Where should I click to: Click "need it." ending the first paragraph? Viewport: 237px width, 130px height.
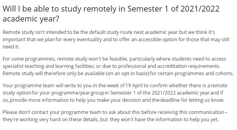point(11,47)
